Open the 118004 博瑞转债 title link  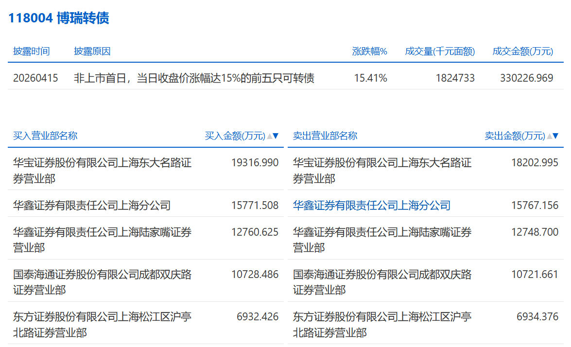point(59,18)
